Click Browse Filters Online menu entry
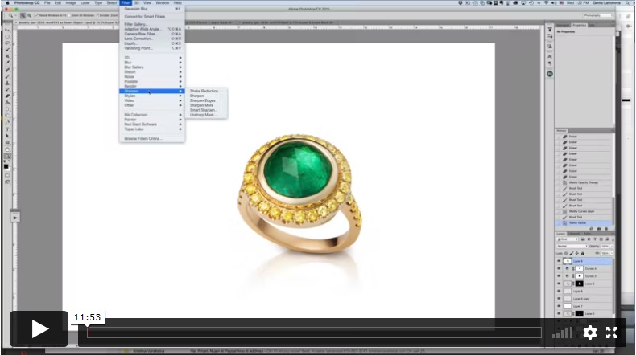636x355 pixels. [143, 138]
